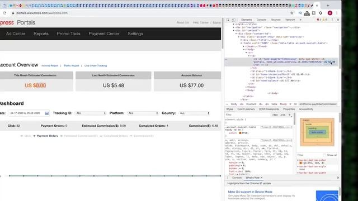Toggle the :hov element state button

(275, 115)
